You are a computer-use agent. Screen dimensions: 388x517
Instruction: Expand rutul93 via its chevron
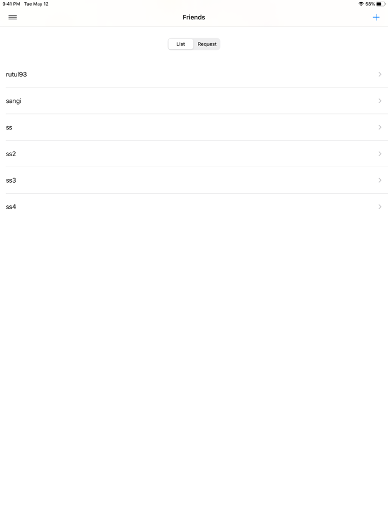pos(380,74)
